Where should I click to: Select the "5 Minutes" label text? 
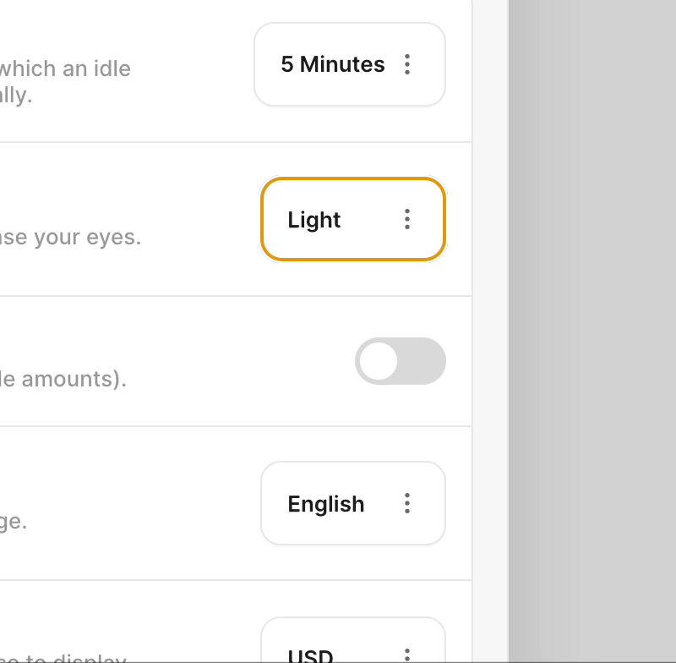pyautogui.click(x=332, y=64)
